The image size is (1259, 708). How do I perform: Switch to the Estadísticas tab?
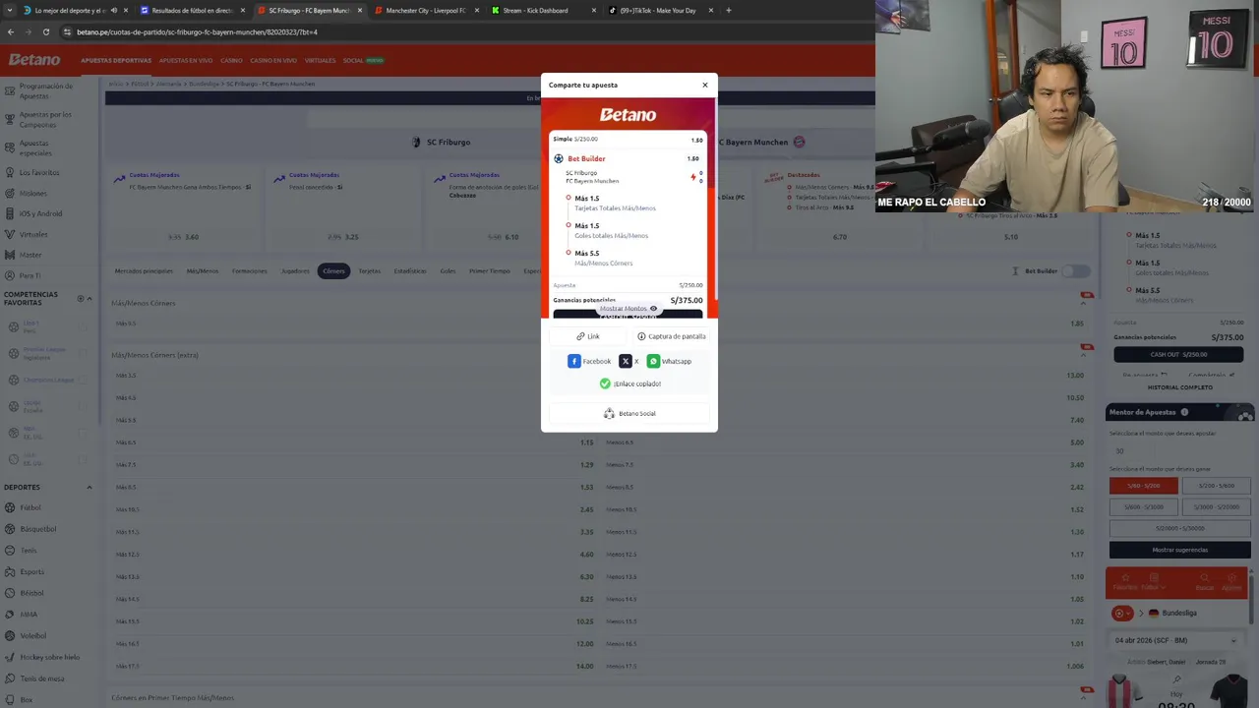coord(410,270)
